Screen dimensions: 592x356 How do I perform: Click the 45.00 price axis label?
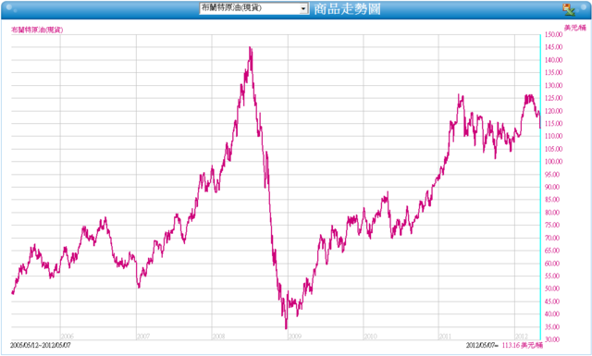(551, 301)
